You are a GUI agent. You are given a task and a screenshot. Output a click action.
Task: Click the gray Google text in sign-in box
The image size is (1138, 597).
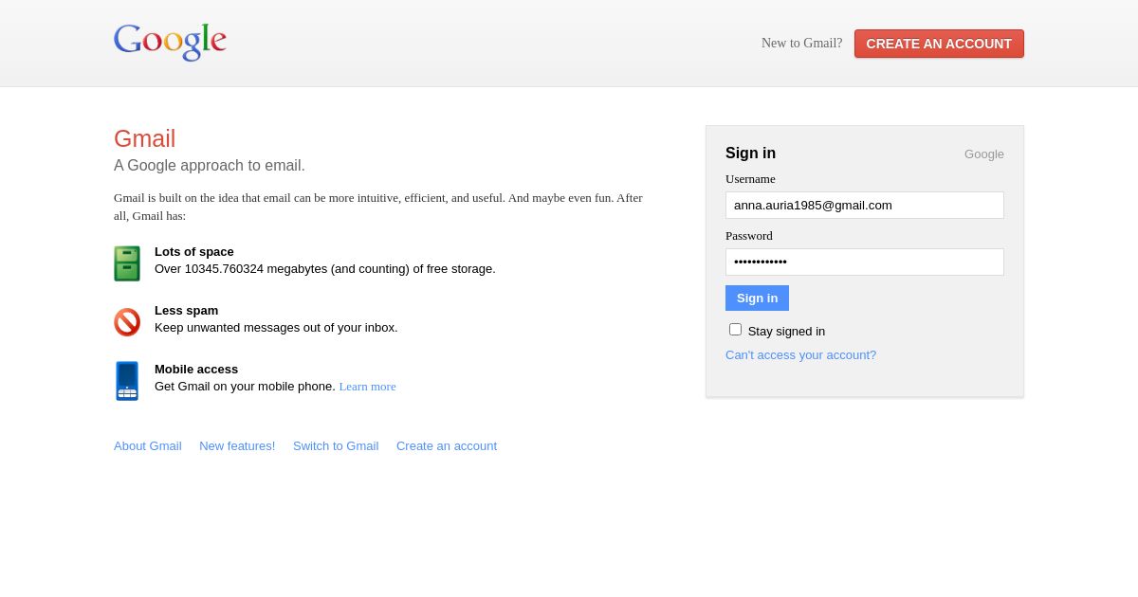[983, 154]
